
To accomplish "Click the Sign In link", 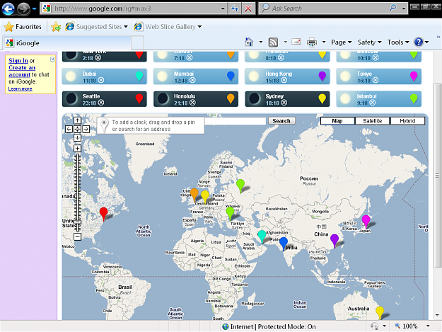I will pyautogui.click(x=18, y=61).
